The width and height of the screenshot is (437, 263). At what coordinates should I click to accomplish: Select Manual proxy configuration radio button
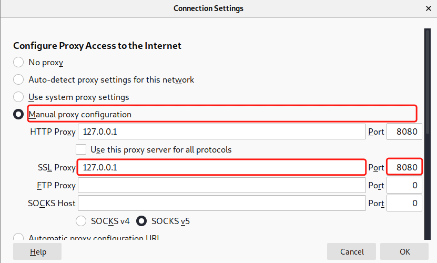point(18,114)
